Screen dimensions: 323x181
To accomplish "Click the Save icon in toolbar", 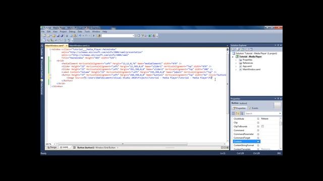I will coord(58,36).
